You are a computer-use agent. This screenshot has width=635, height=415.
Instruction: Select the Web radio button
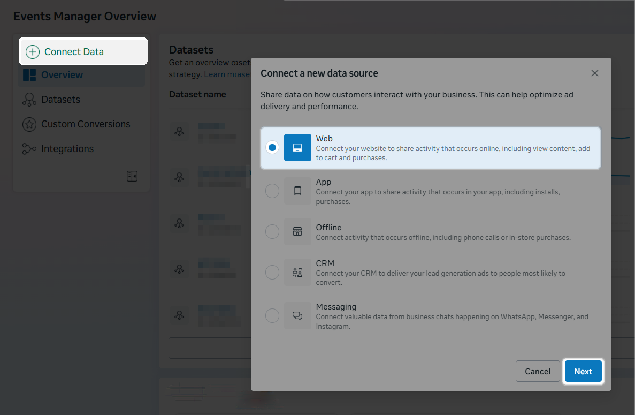[x=272, y=147]
